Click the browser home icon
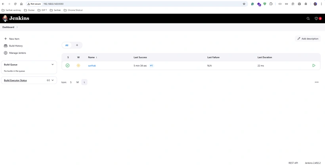The width and height of the screenshot is (325, 167). click(x=21, y=4)
